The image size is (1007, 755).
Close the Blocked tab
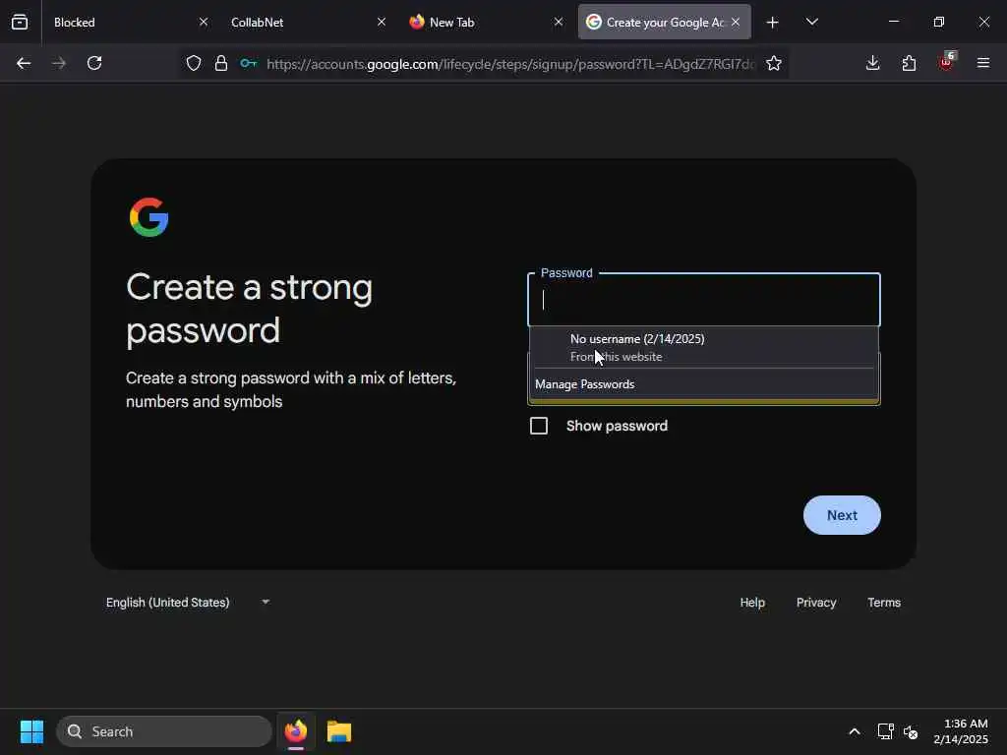click(204, 22)
